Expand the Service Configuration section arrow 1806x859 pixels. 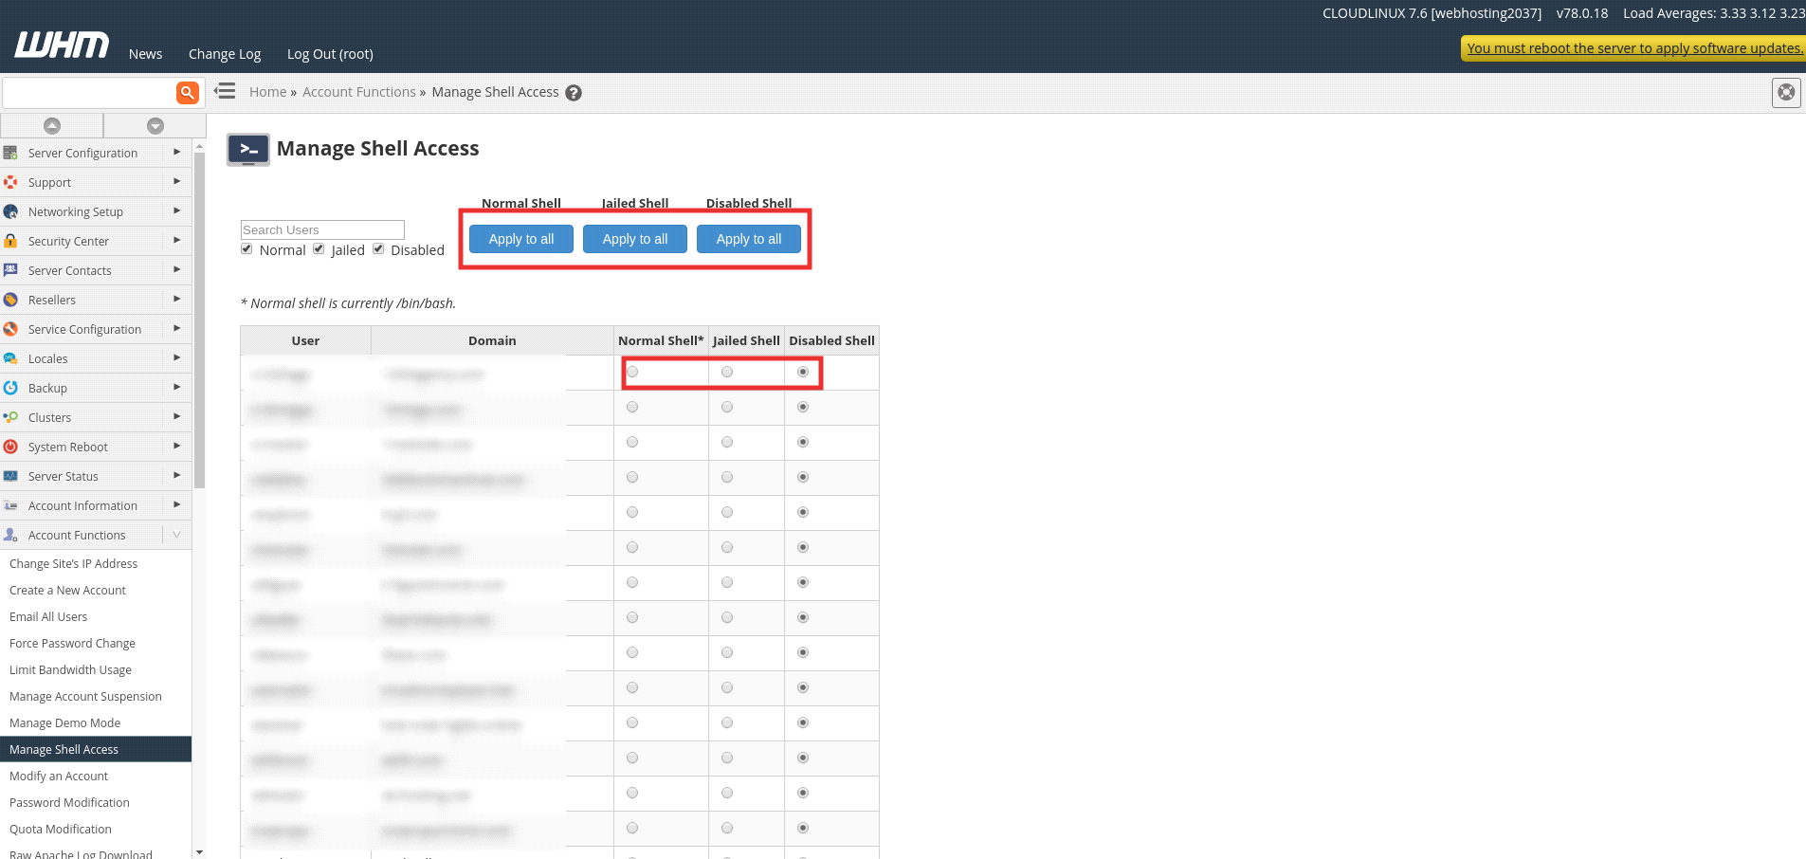tap(176, 328)
